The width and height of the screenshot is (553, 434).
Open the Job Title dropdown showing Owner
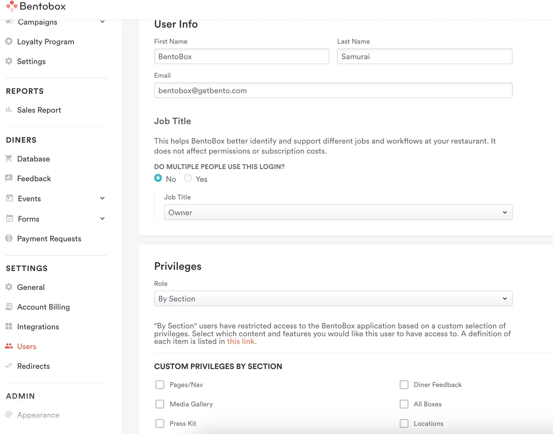coord(338,212)
